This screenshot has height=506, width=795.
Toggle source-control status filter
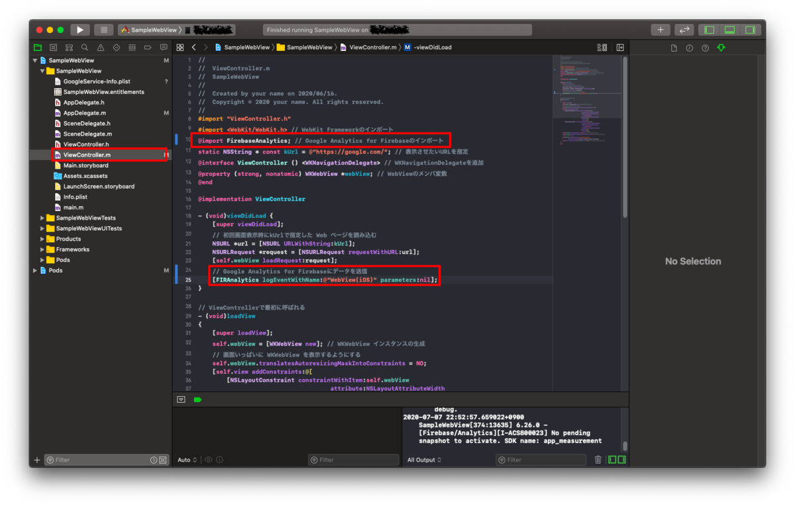coord(162,460)
